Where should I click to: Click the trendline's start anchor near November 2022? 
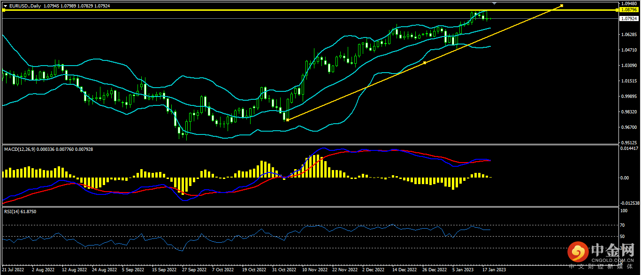click(x=287, y=120)
